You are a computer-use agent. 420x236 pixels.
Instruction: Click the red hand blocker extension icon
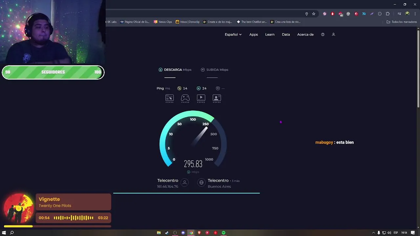(x=332, y=14)
